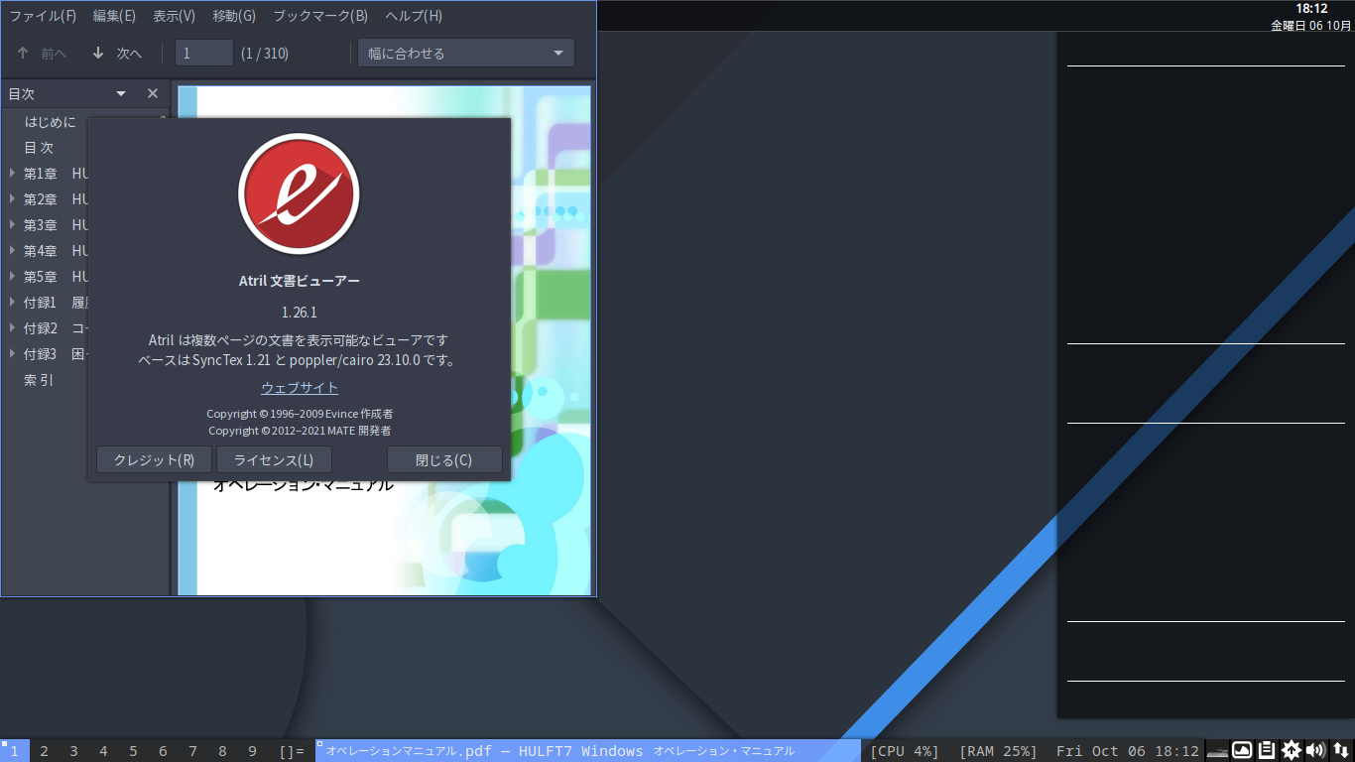The width and height of the screenshot is (1355, 762).
Task: Open the ヘルプ(H) menu
Action: [x=414, y=16]
